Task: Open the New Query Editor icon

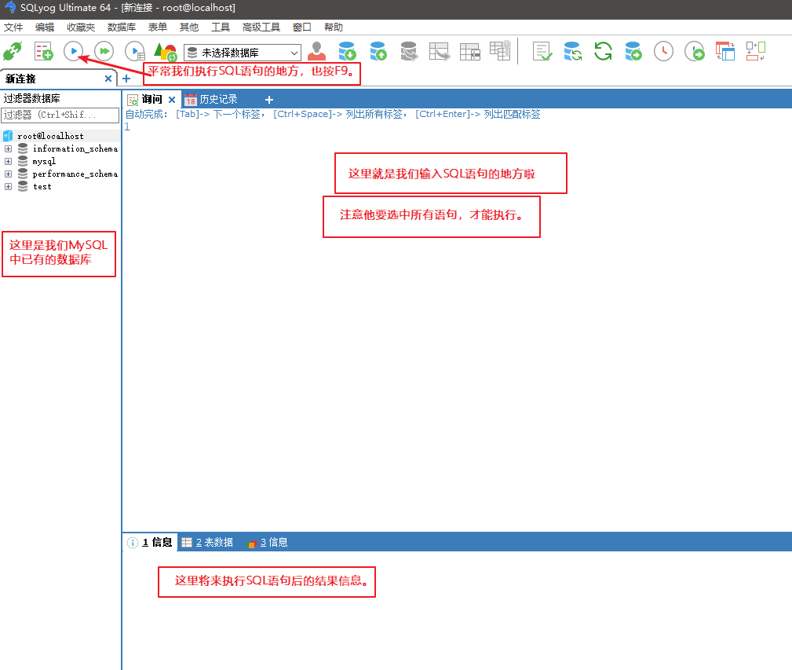Action: pos(43,51)
